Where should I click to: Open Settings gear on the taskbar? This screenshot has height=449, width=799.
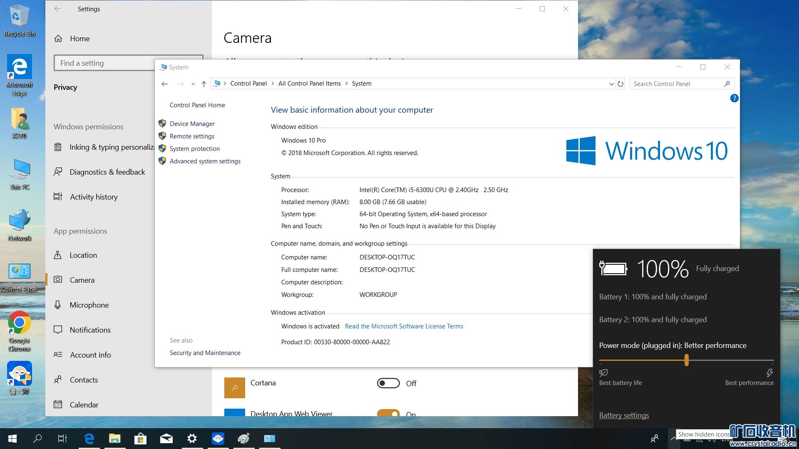[192, 438]
